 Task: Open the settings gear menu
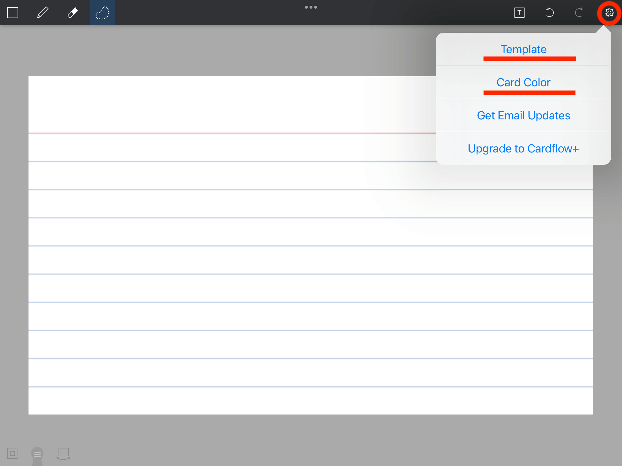click(609, 13)
